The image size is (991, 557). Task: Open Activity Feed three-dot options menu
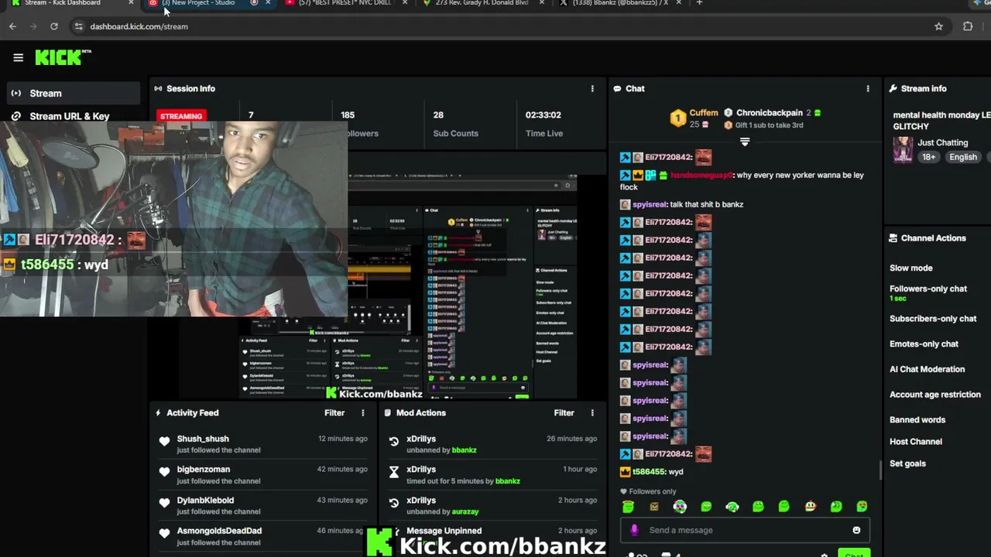coord(362,413)
